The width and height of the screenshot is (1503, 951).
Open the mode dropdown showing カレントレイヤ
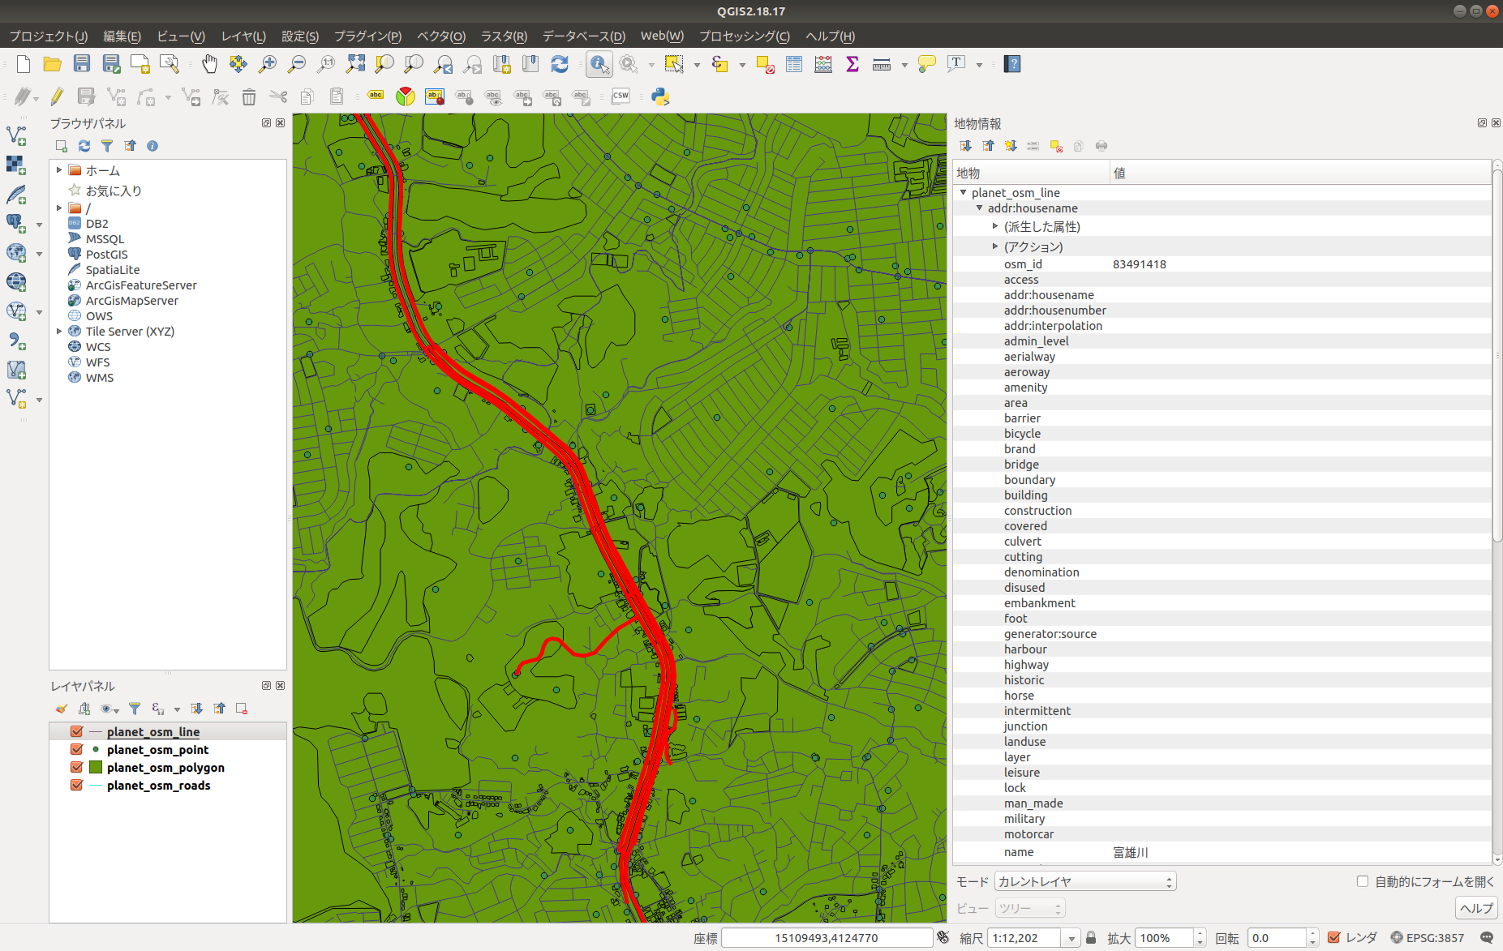point(1085,881)
